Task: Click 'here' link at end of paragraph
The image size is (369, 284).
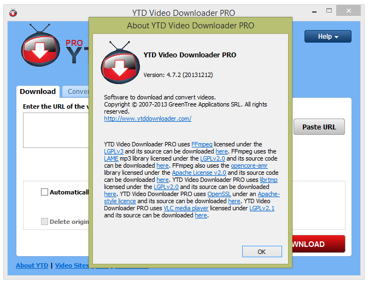Action: click(201, 215)
